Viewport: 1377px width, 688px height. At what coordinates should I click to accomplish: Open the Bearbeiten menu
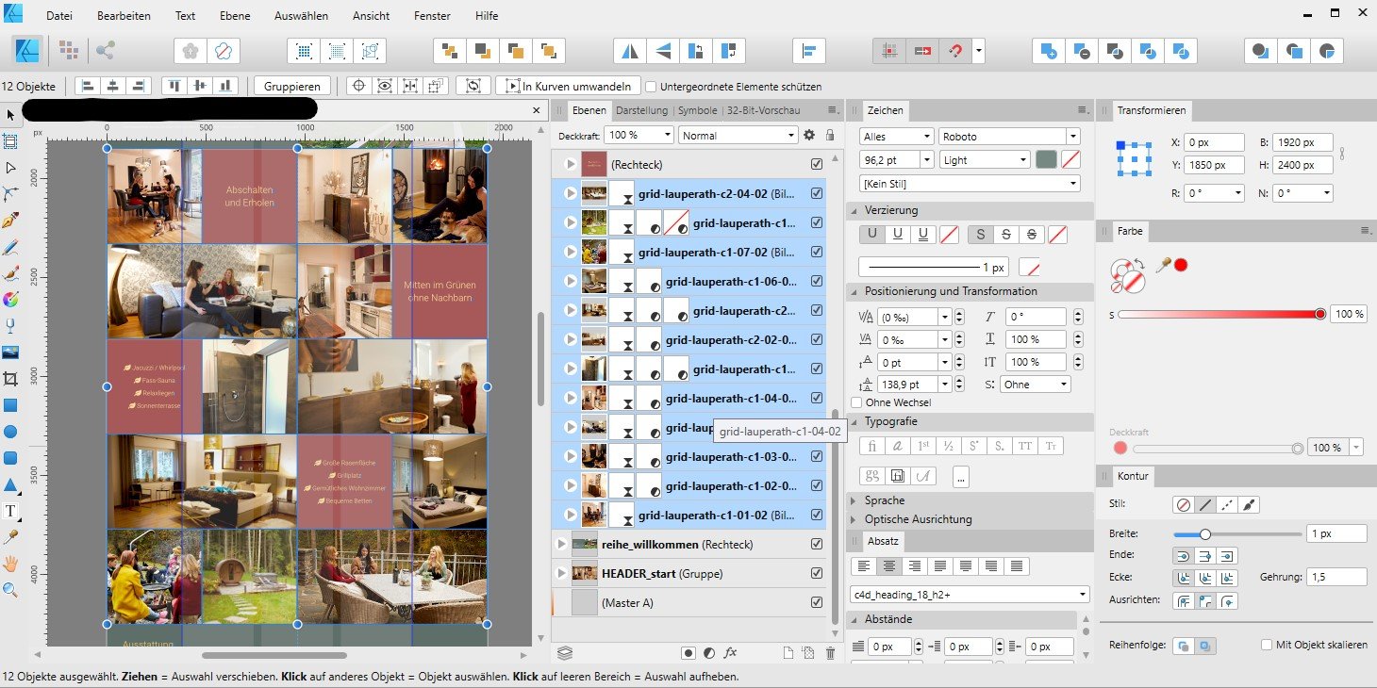[124, 16]
